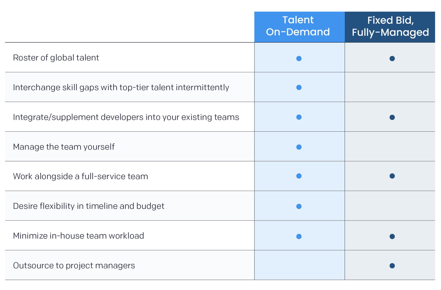This screenshot has height=290, width=441.
Task: Click Fixed Bid dot for Outsource to project managers
Action: point(392,266)
